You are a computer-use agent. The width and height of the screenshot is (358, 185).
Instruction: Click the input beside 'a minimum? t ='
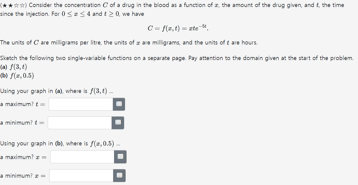click(x=79, y=123)
